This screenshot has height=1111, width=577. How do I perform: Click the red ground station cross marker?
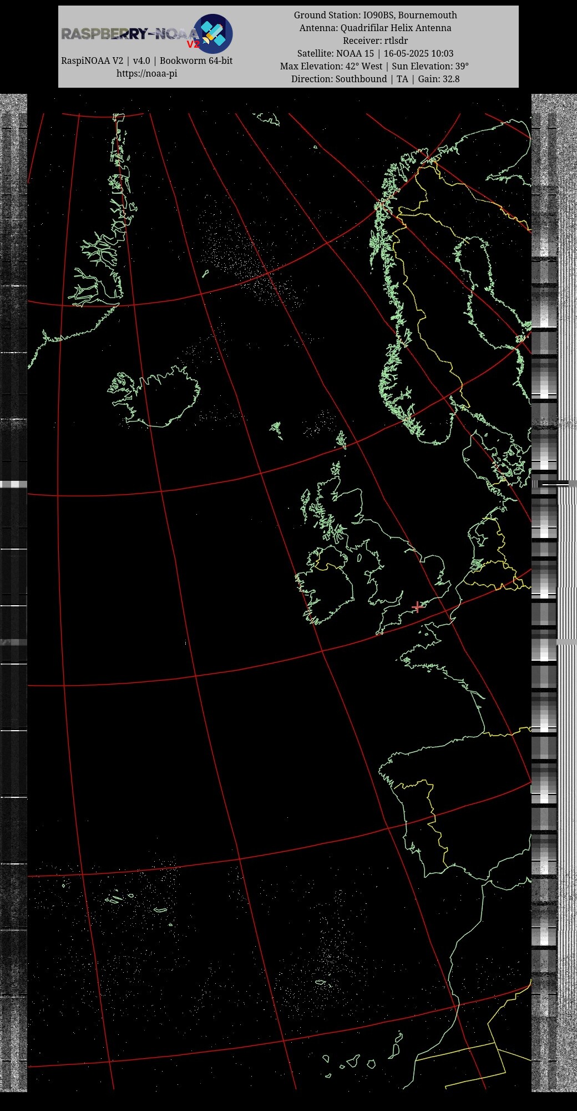click(418, 607)
